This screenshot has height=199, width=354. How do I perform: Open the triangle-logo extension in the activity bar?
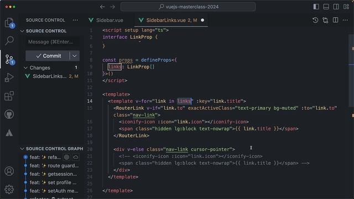tap(9, 133)
